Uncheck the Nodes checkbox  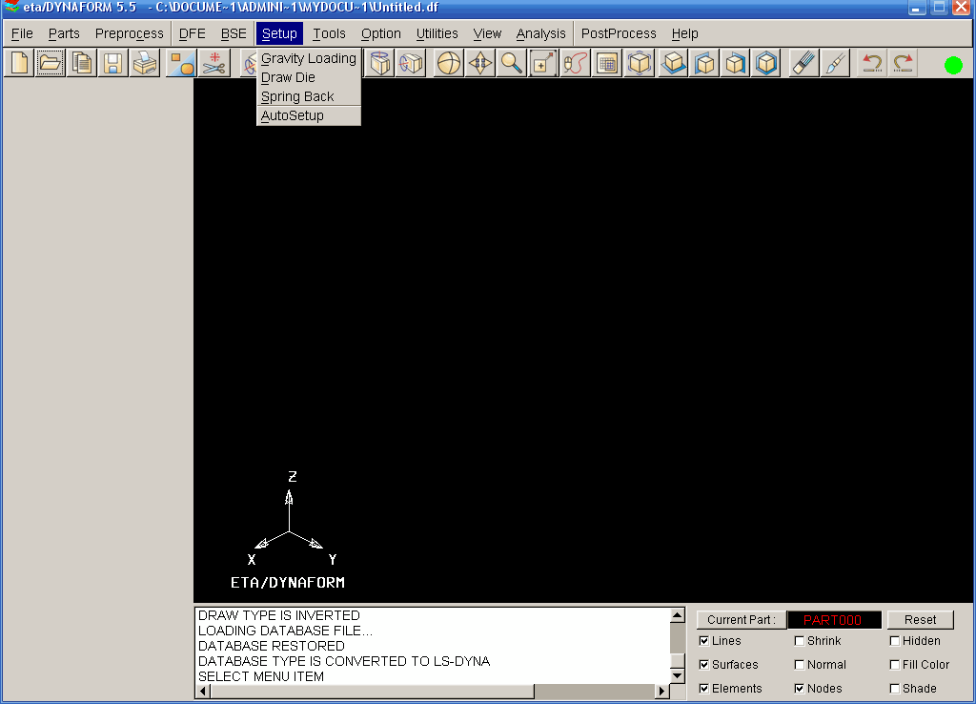pos(800,689)
